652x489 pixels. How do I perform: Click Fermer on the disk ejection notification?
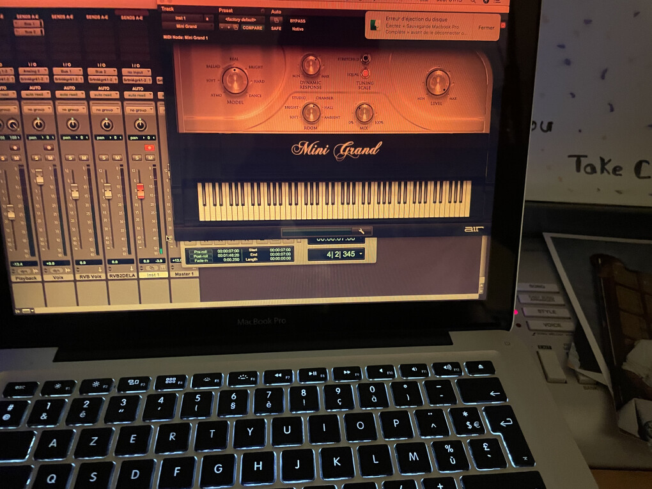pos(486,27)
